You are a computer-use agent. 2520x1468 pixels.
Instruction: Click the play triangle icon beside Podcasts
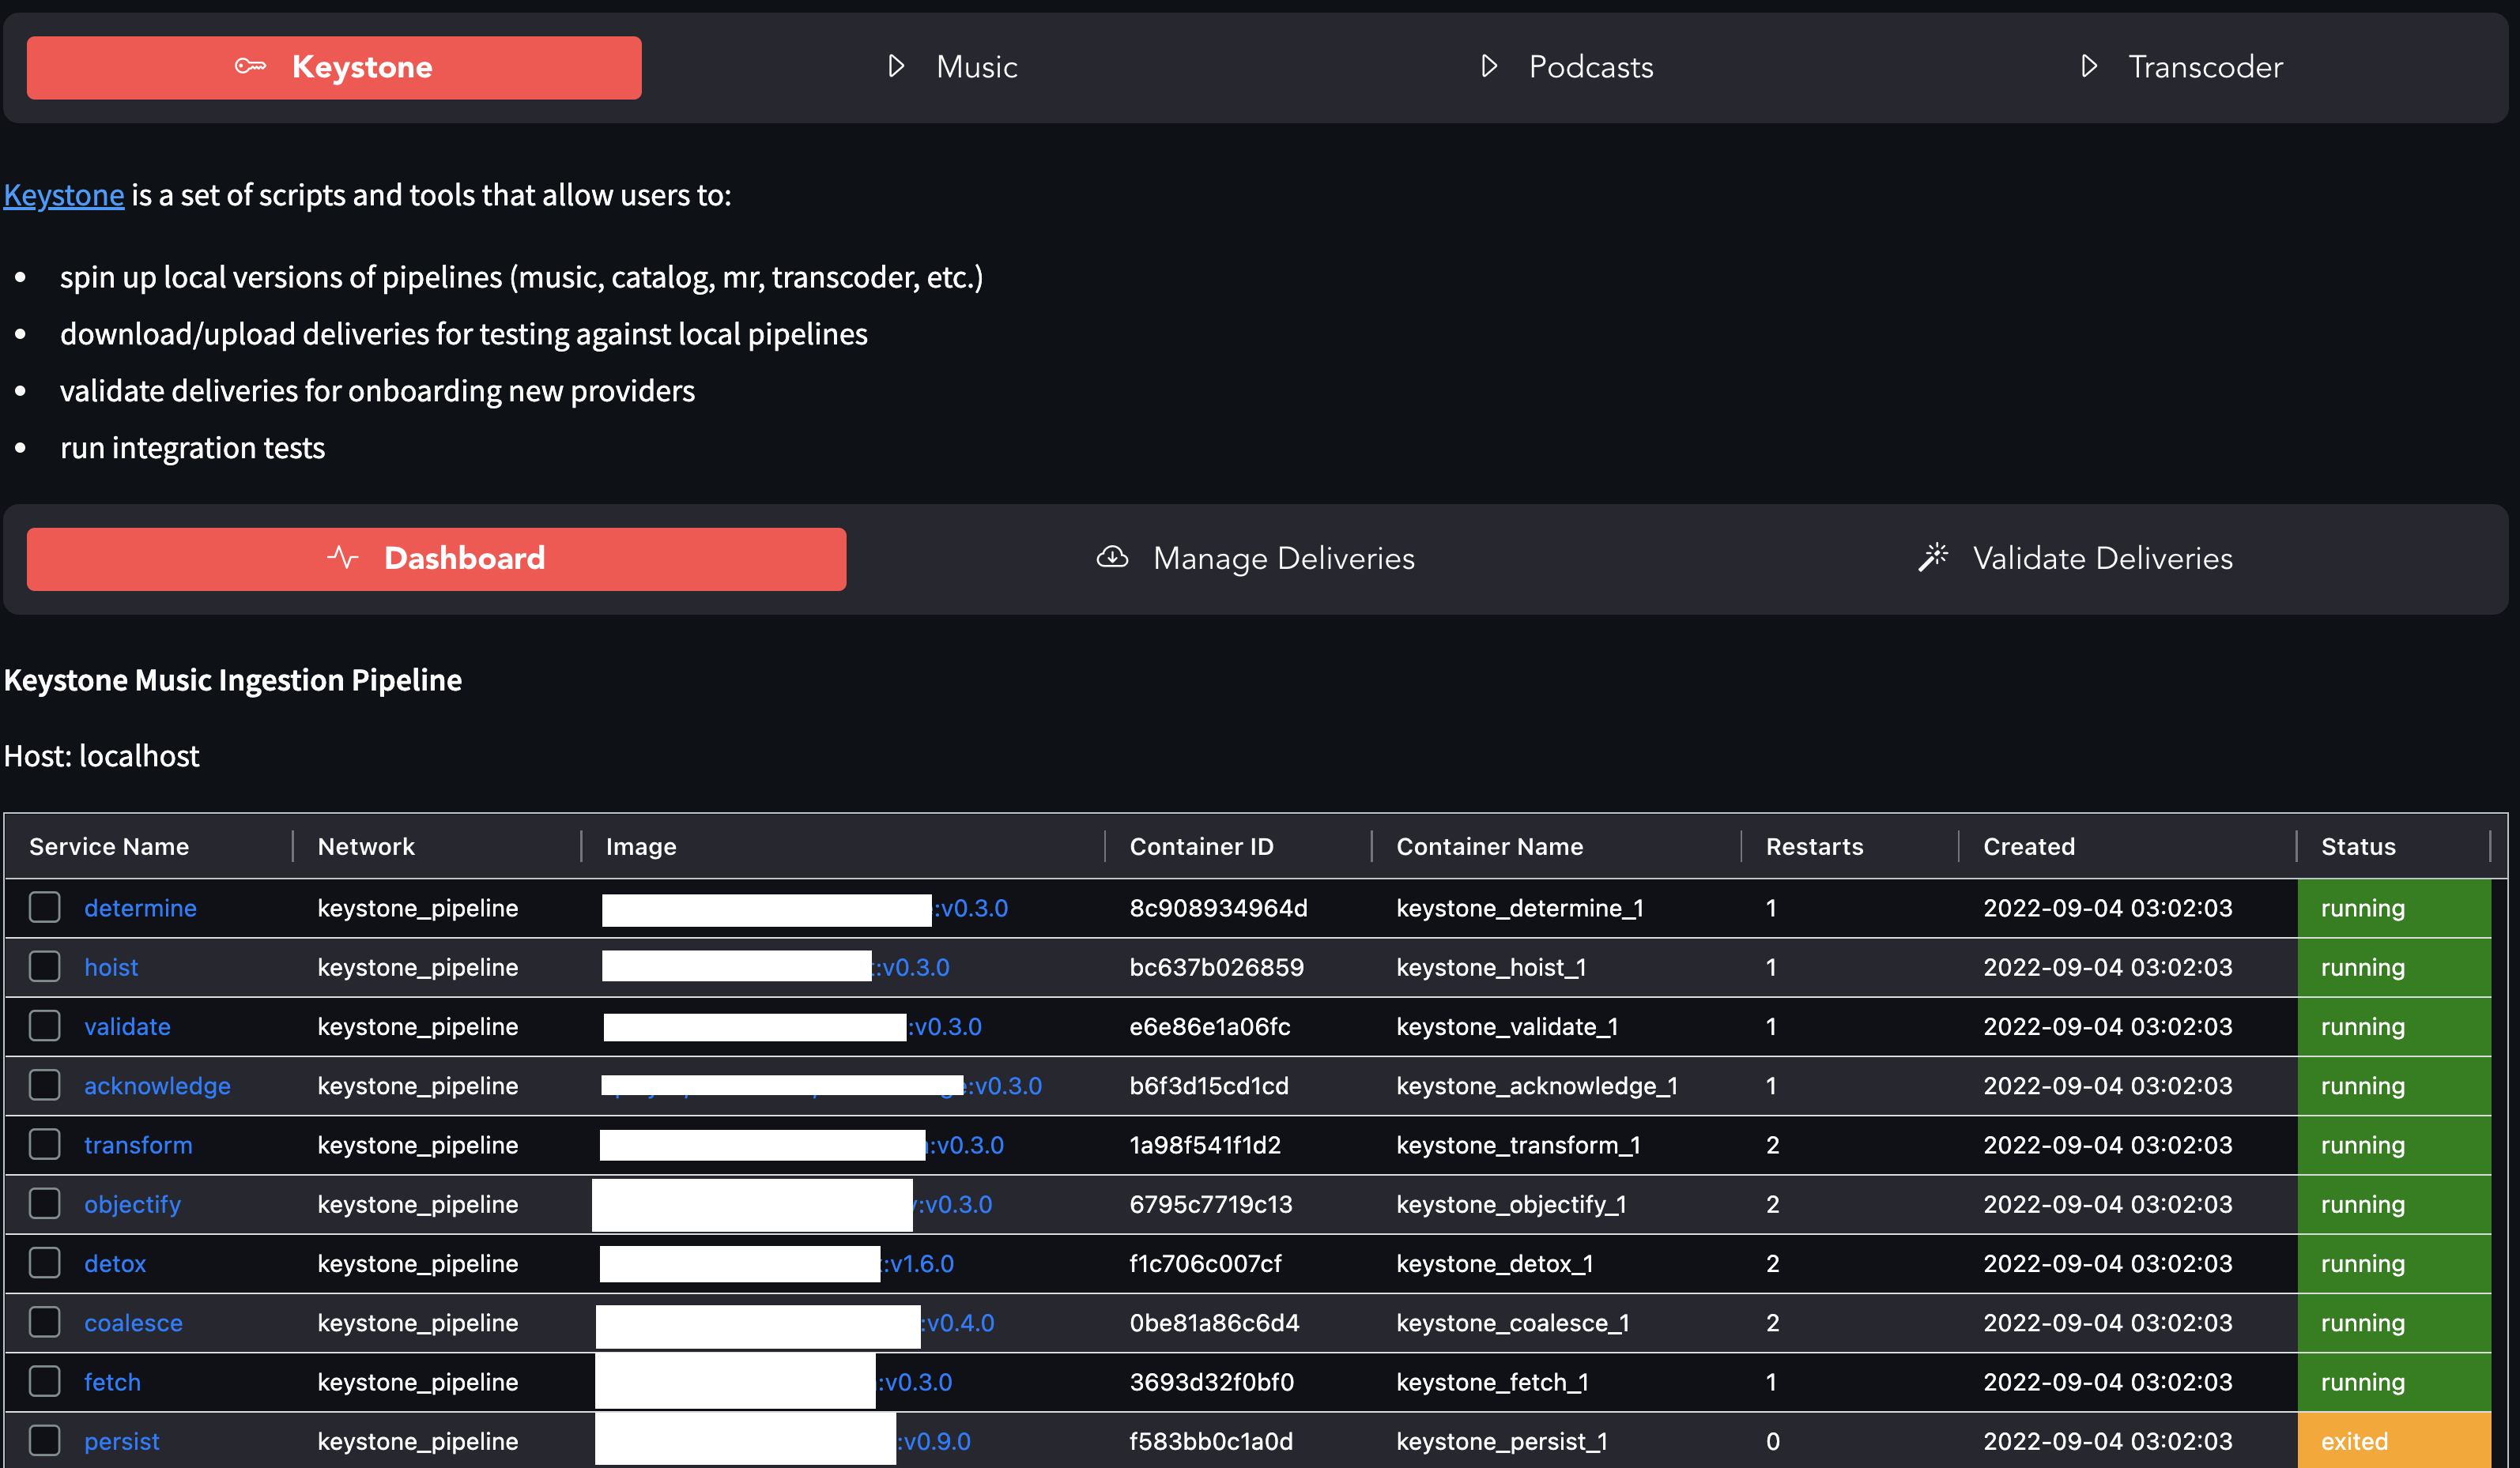(x=1489, y=66)
